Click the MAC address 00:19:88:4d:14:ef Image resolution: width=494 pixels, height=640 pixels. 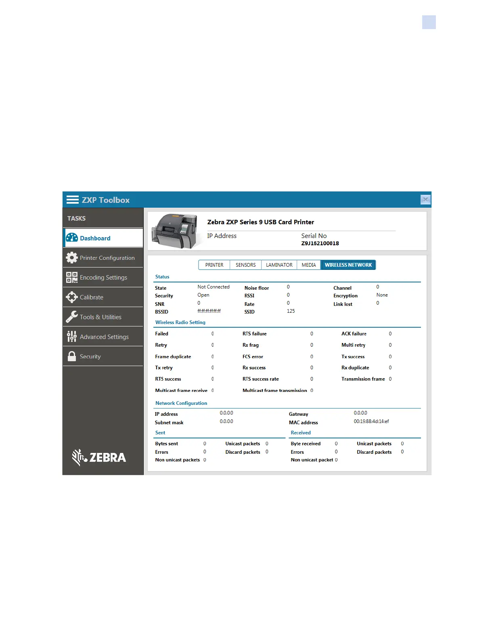tap(371, 421)
